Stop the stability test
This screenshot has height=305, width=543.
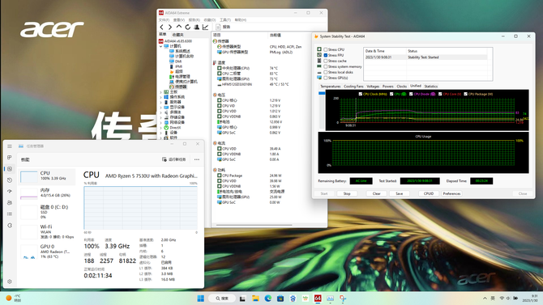point(347,193)
